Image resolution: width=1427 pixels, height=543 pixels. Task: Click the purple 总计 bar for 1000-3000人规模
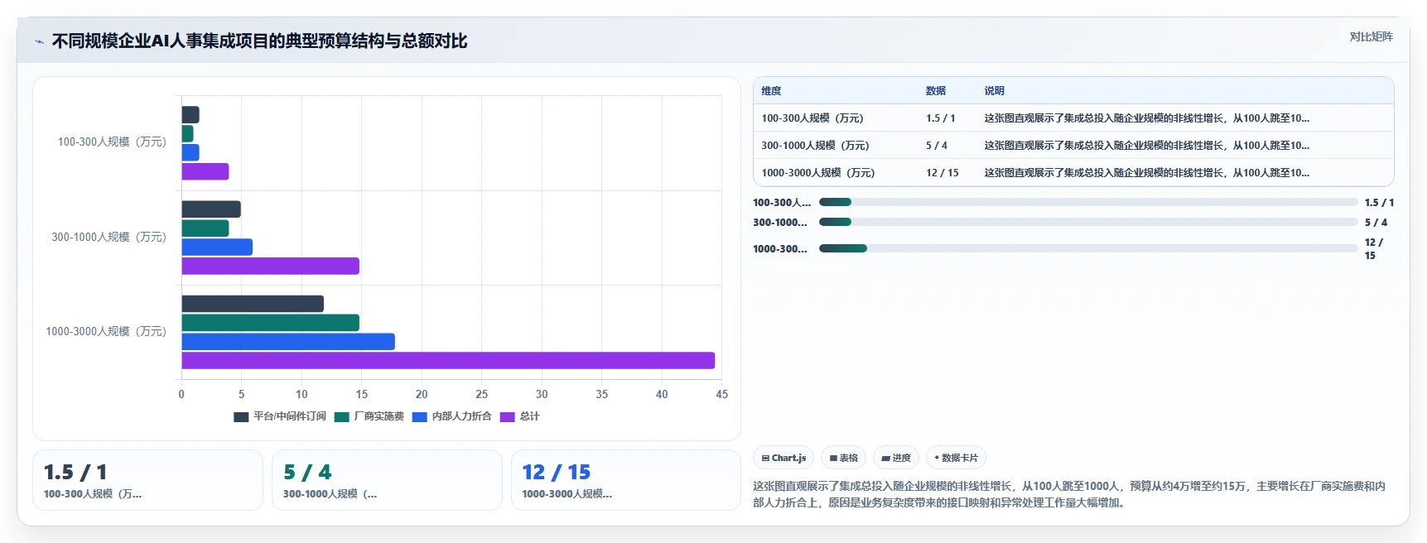448,361
